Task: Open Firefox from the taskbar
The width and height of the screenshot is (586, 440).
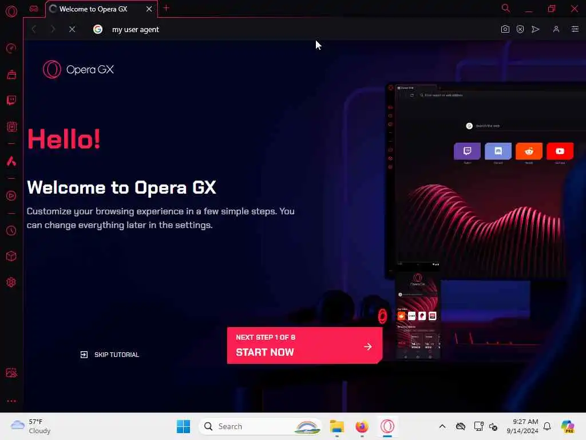Action: (x=362, y=426)
